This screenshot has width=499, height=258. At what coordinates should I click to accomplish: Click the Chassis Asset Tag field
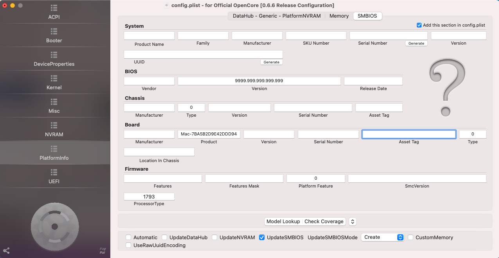[379, 108]
